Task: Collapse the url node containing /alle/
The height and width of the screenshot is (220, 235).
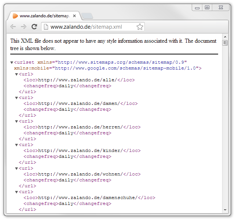Action: [16, 74]
